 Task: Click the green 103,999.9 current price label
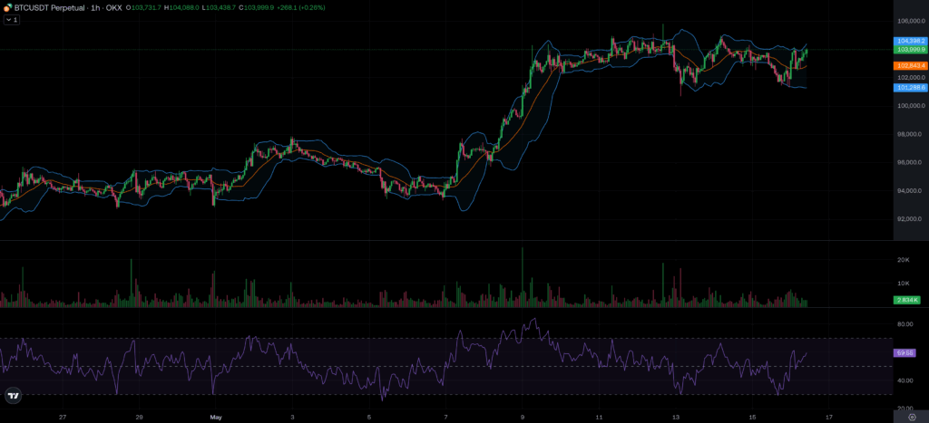(911, 49)
